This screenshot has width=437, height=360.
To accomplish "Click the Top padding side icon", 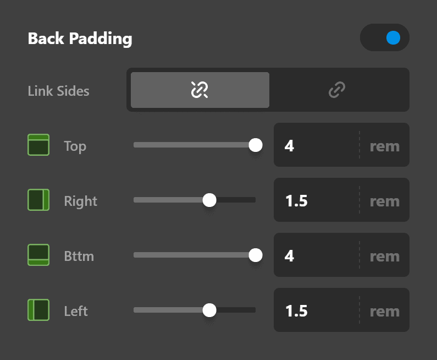I will pyautogui.click(x=38, y=145).
